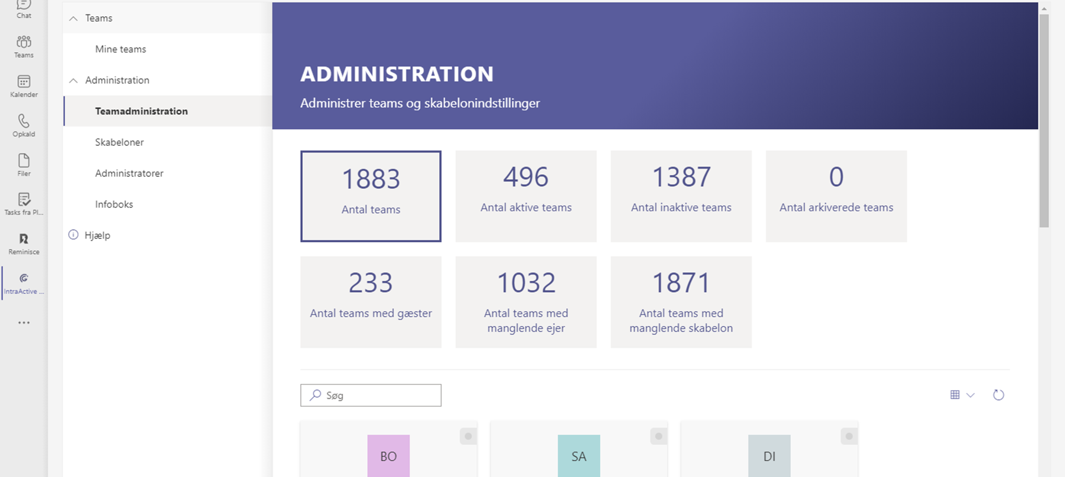Click the Teams section header label

99,18
